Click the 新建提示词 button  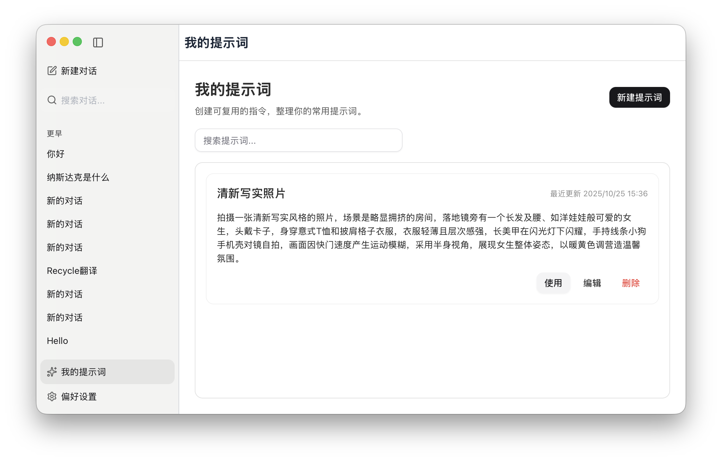tap(639, 97)
